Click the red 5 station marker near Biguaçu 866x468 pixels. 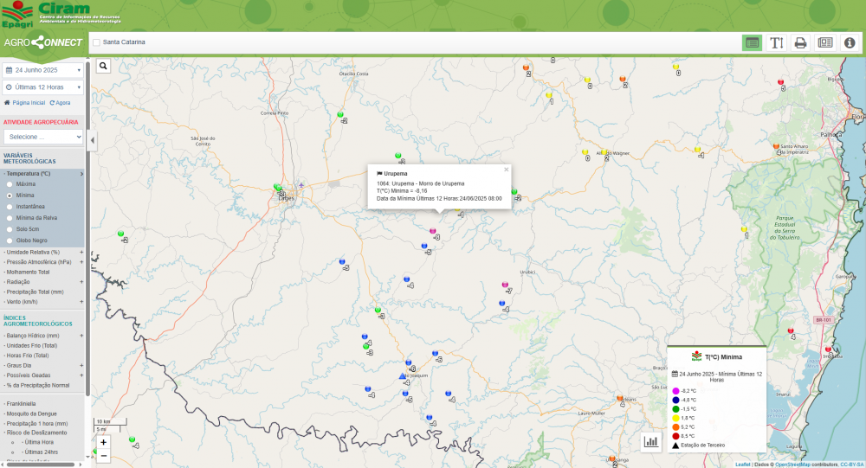click(781, 82)
